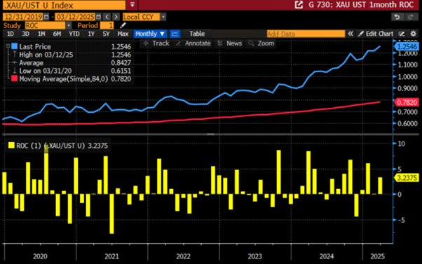Click the yellow ROC legend color swatch
The height and width of the screenshot is (264, 422).
point(11,146)
